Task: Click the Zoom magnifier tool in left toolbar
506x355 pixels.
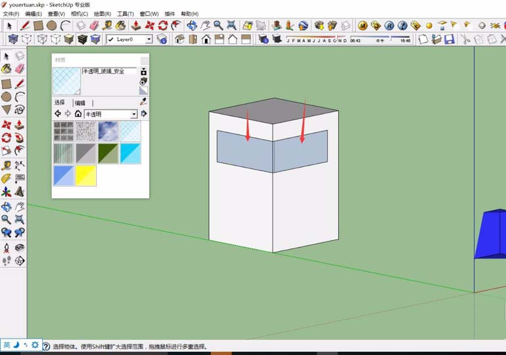Action: click(6, 220)
